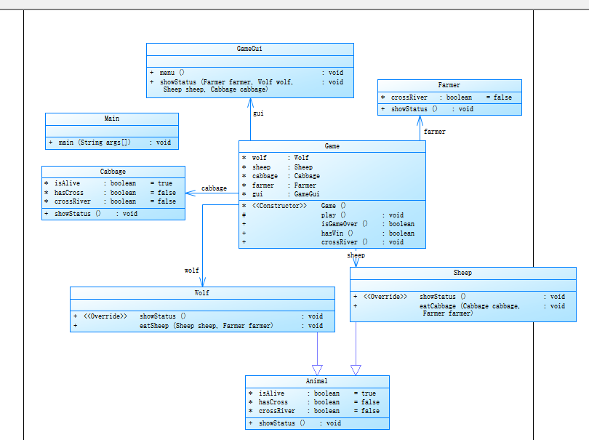Click hasCross attribute in Animal class
The height and width of the screenshot is (440, 589).
(313, 402)
